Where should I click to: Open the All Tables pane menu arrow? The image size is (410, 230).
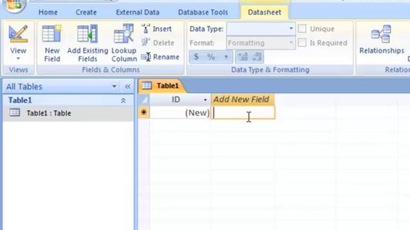coord(114,86)
